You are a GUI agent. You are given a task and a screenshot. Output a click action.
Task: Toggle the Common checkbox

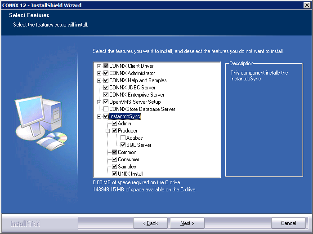[114, 152]
